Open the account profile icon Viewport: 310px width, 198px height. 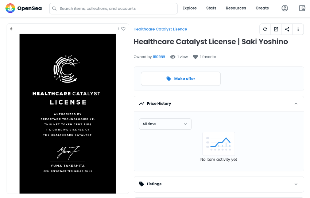tap(285, 8)
